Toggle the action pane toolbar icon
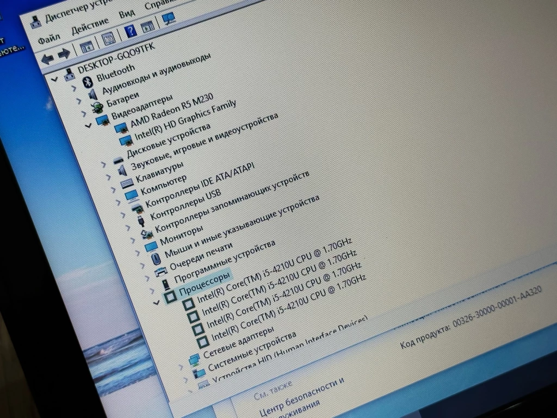This screenshot has width=557, height=418. pyautogui.click(x=148, y=26)
